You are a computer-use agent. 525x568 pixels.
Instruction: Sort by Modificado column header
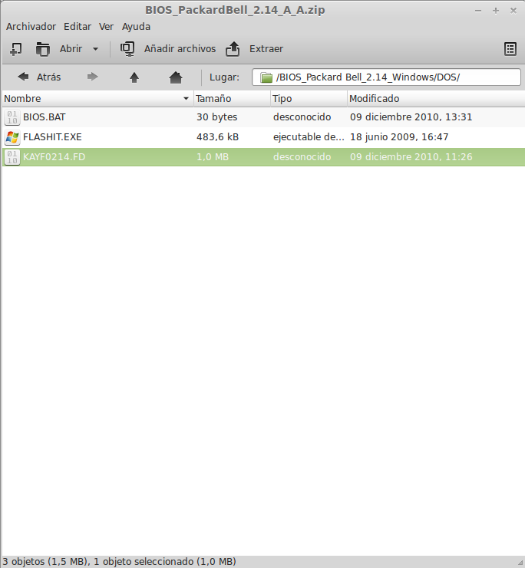tap(436, 99)
